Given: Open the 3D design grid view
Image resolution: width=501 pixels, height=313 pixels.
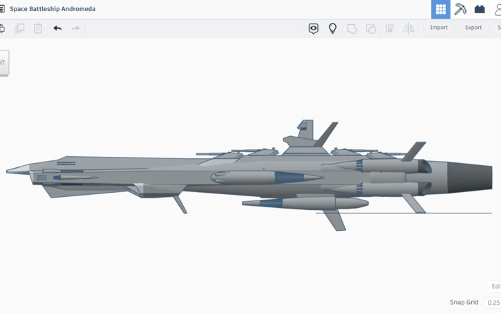Looking at the screenshot, I should 441,9.
